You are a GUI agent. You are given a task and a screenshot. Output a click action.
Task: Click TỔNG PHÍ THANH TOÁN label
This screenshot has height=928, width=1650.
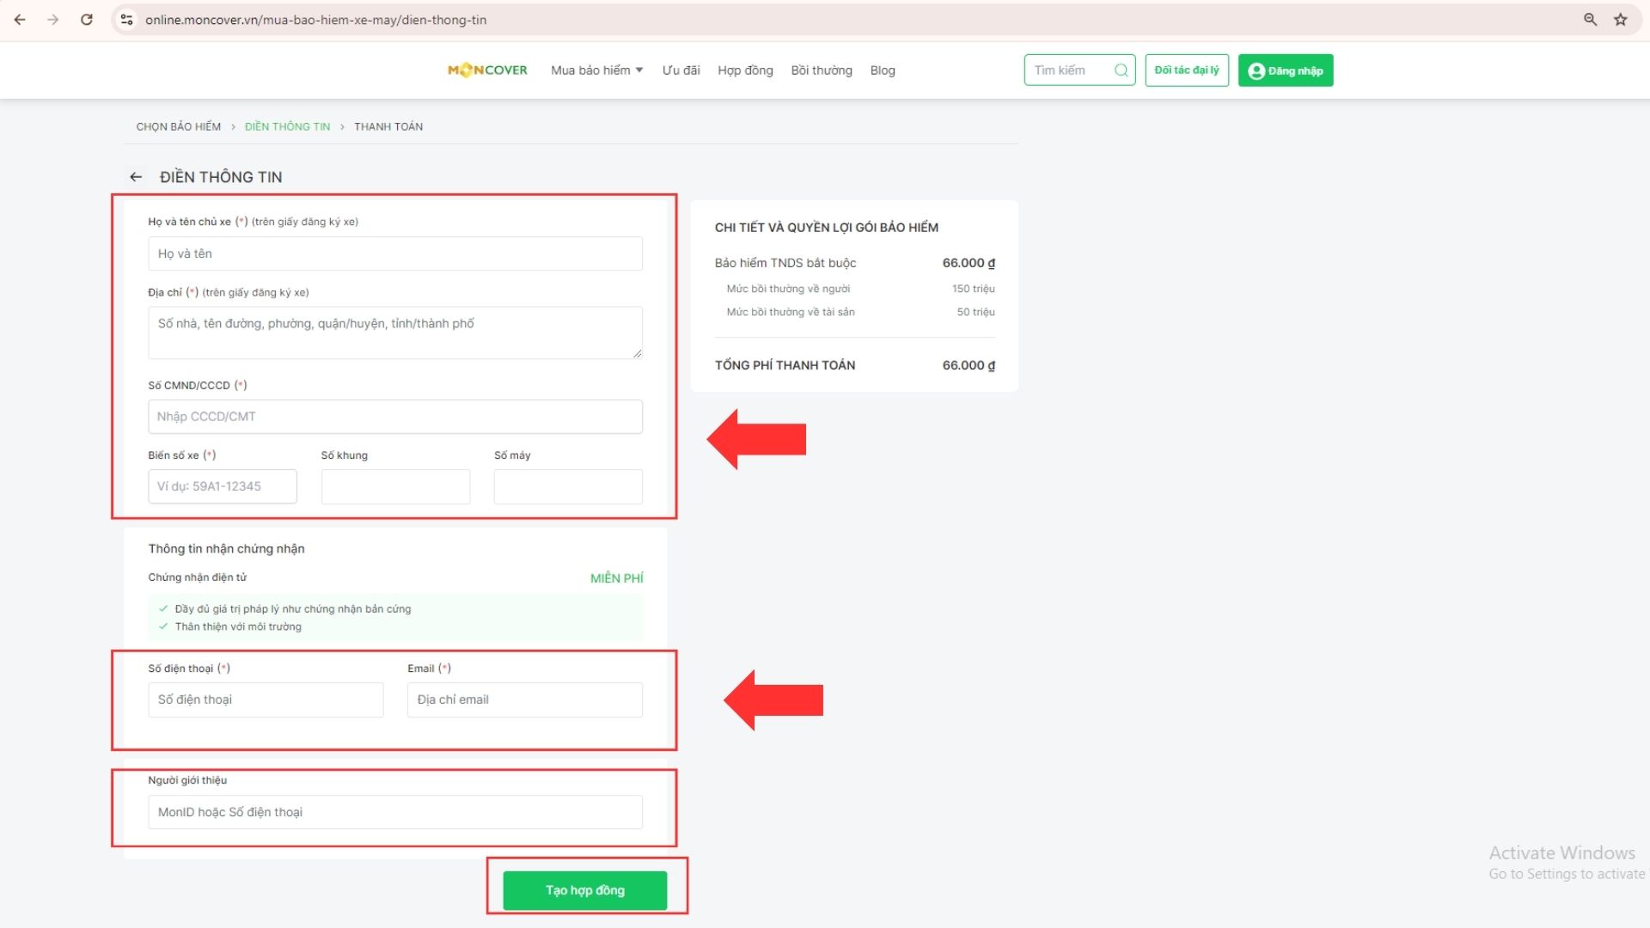coord(785,365)
